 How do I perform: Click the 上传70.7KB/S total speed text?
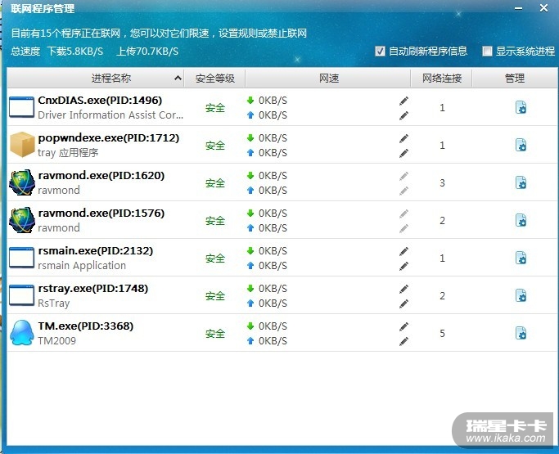coord(147,52)
